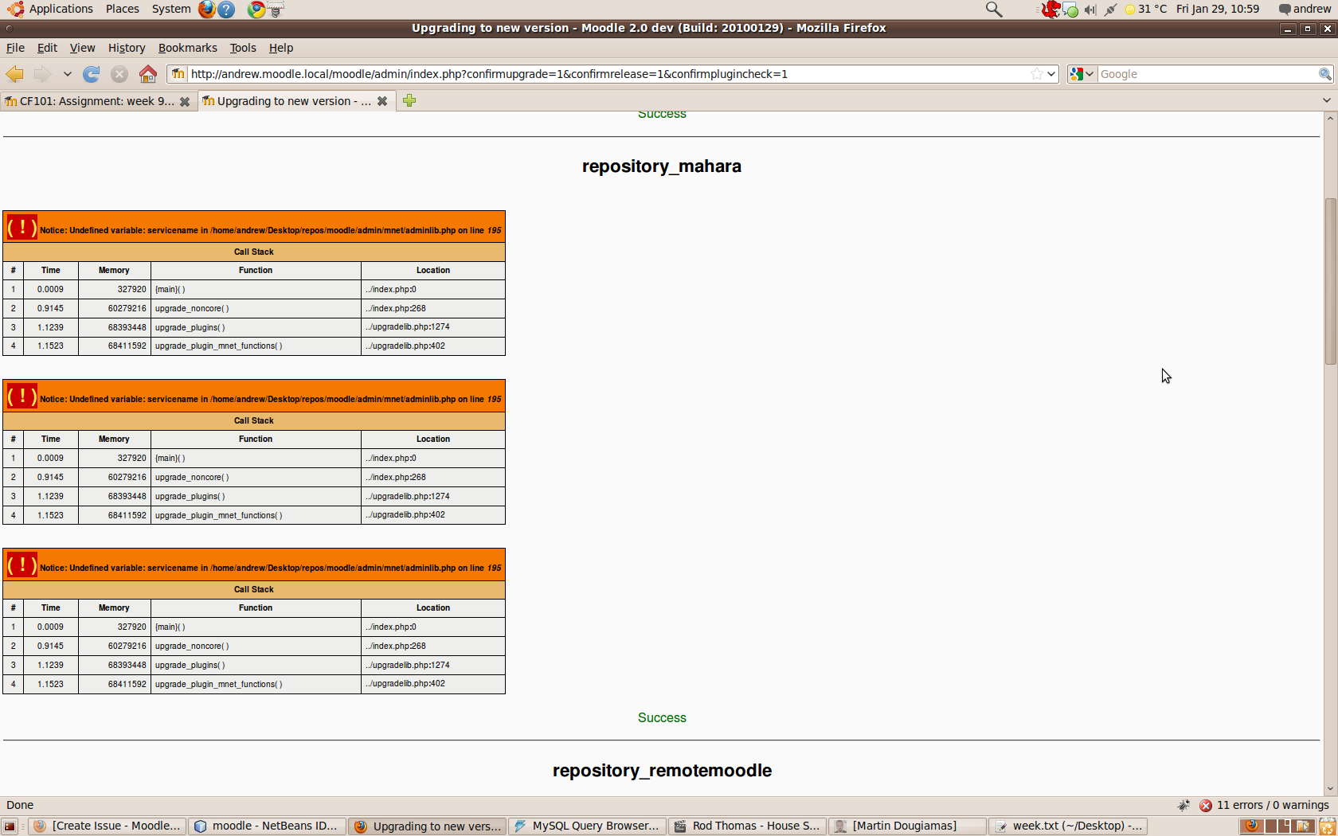This screenshot has height=836, width=1338.
Task: Click the Google search box
Action: coord(1207,74)
